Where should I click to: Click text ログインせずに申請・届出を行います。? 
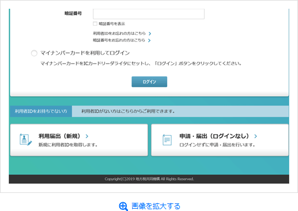point(217,145)
